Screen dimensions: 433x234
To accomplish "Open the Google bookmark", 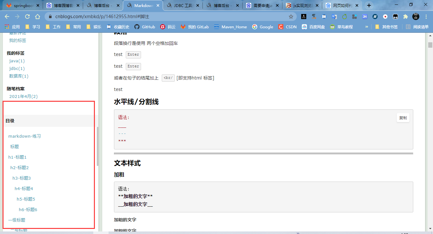I will pyautogui.click(x=263, y=27).
